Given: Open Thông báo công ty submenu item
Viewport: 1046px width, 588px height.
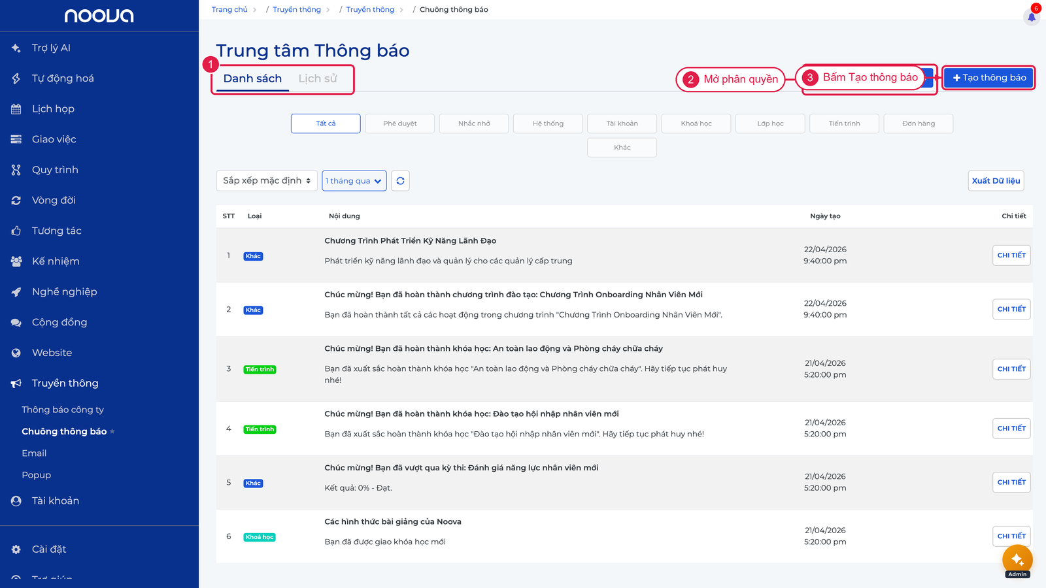Looking at the screenshot, I should click(63, 410).
